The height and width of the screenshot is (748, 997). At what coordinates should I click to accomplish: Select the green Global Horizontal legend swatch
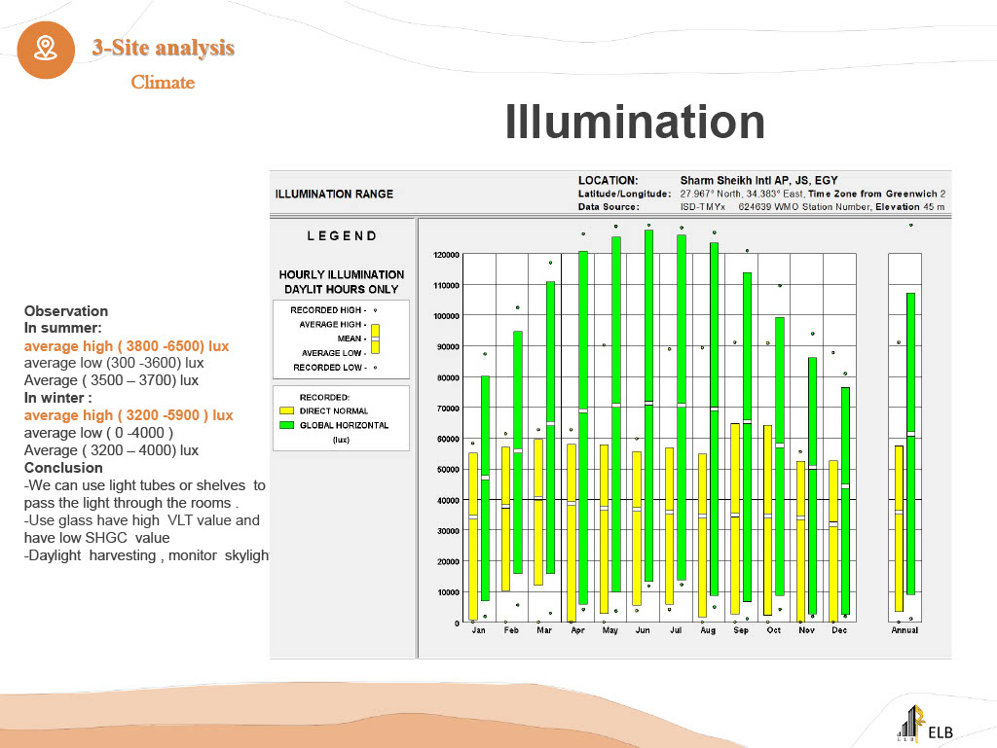(x=286, y=425)
